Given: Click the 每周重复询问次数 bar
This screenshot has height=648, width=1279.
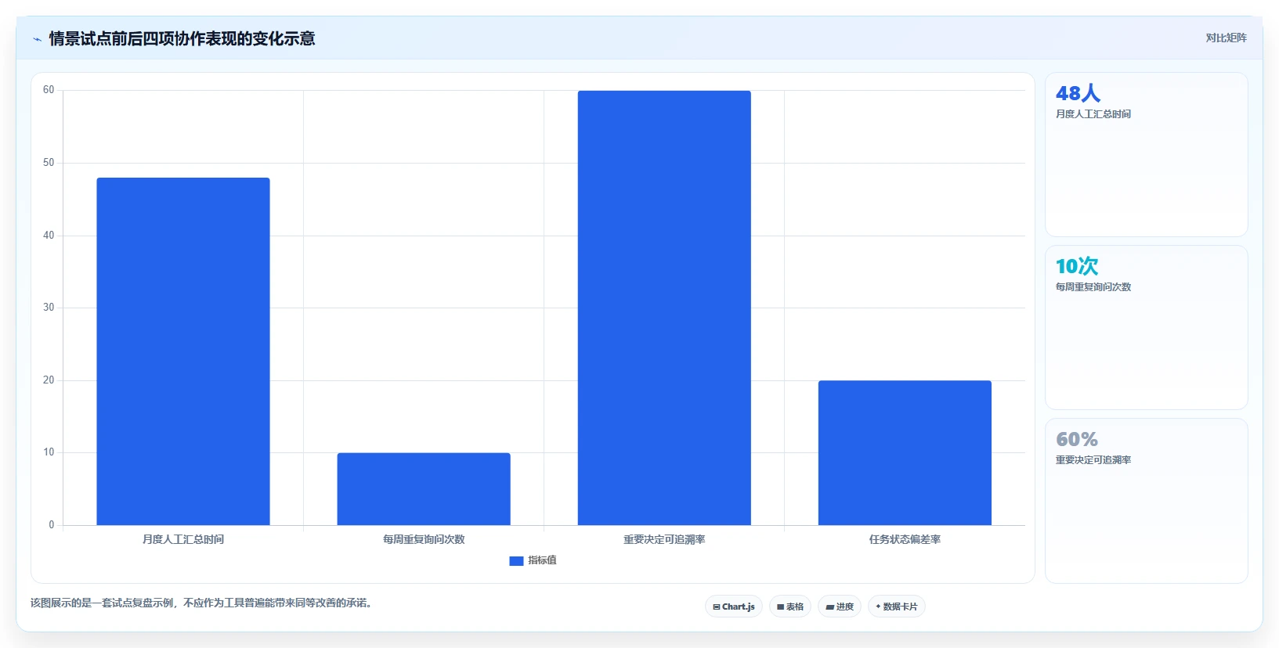Looking at the screenshot, I should coord(424,489).
